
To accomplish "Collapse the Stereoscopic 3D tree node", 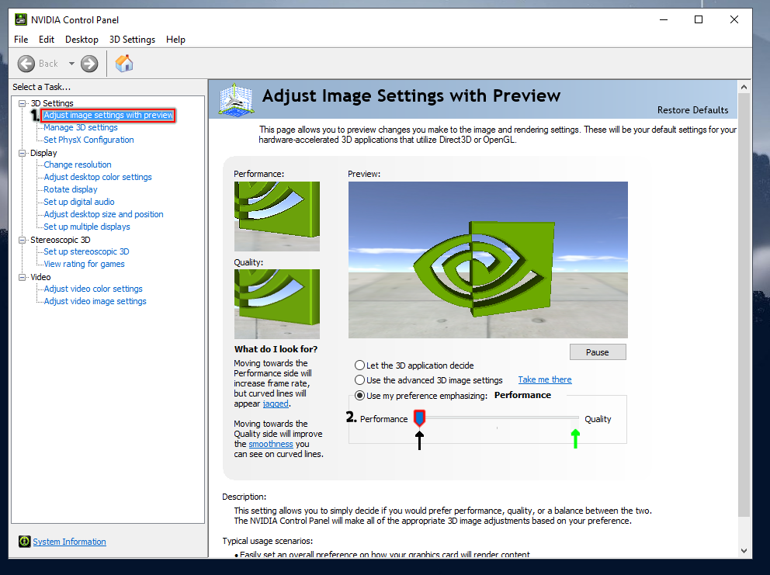I will pos(22,240).
